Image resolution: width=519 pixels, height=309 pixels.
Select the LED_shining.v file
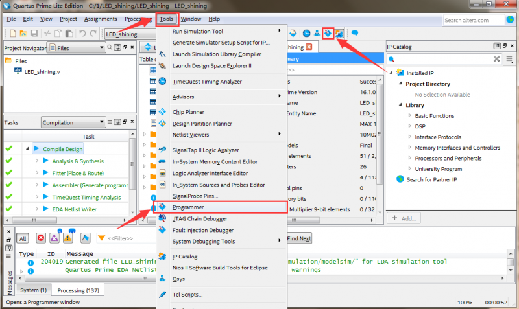[42, 72]
